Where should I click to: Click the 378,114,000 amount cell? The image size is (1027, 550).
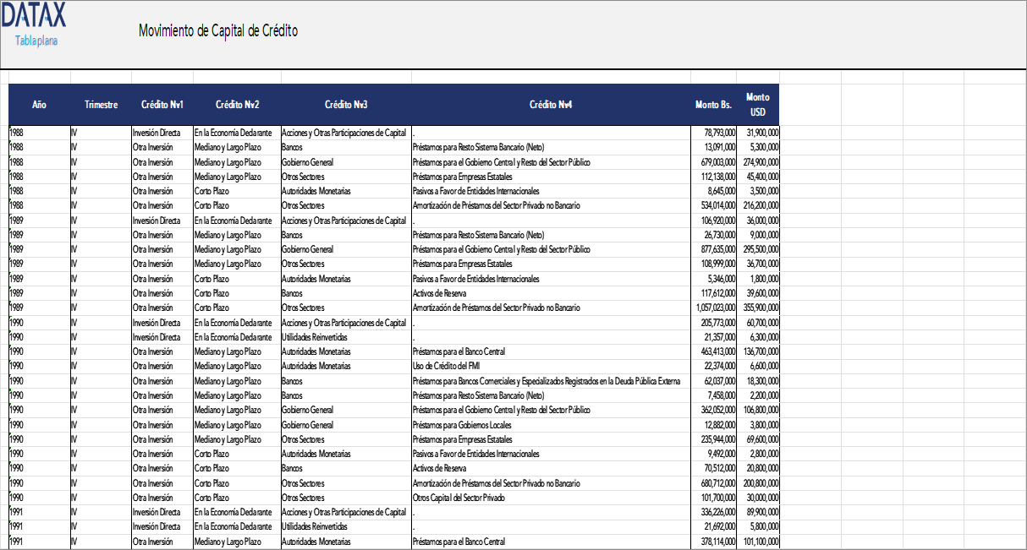coord(714,542)
